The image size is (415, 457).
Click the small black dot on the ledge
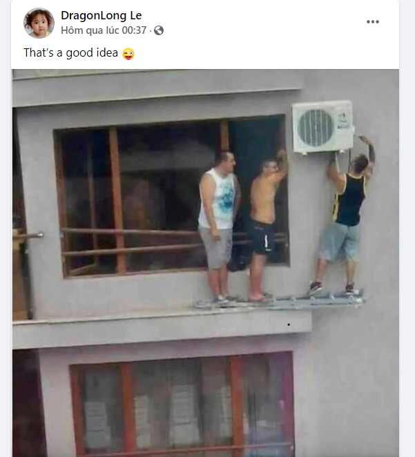[289, 324]
